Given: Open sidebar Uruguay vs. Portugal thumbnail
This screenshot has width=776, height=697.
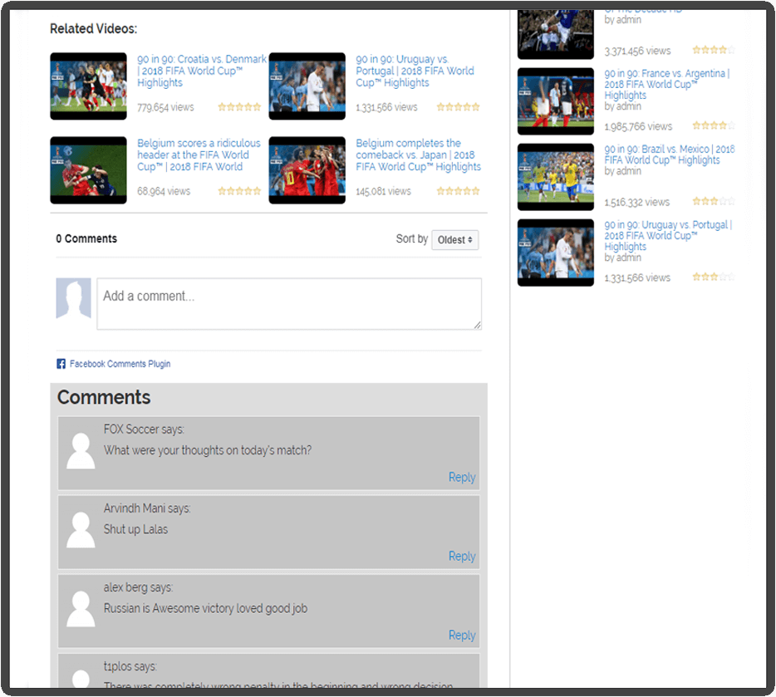Looking at the screenshot, I should pyautogui.click(x=555, y=253).
